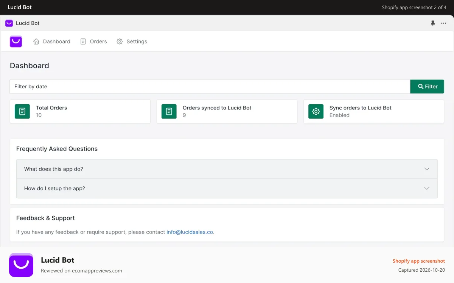The height and width of the screenshot is (283, 454).
Task: Click "Shopify app screenshot" orange text in footer
Action: tap(419, 261)
